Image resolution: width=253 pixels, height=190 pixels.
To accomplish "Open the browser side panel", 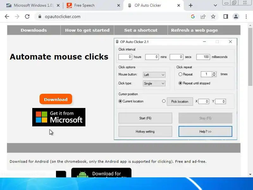I will click(226, 16).
